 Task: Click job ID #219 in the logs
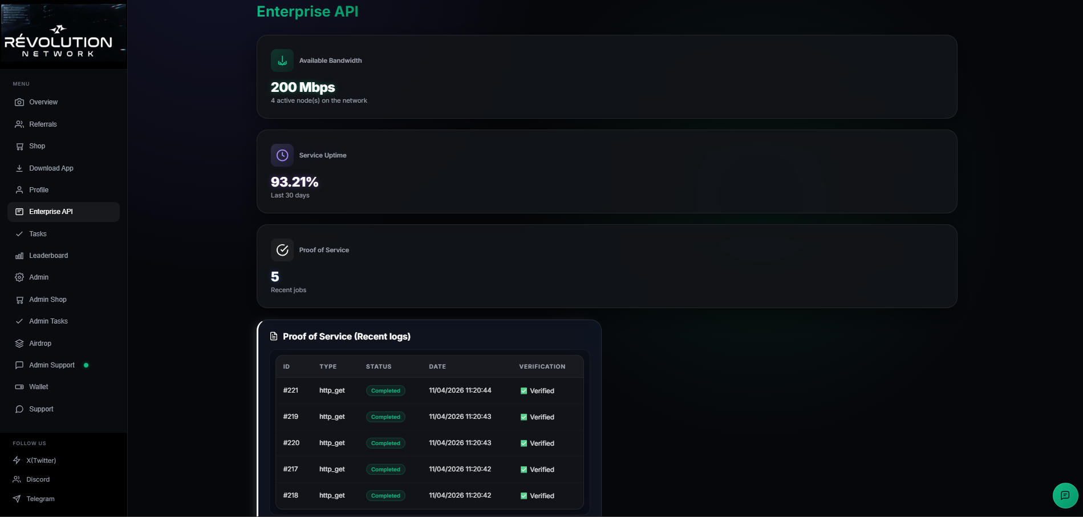tap(291, 417)
